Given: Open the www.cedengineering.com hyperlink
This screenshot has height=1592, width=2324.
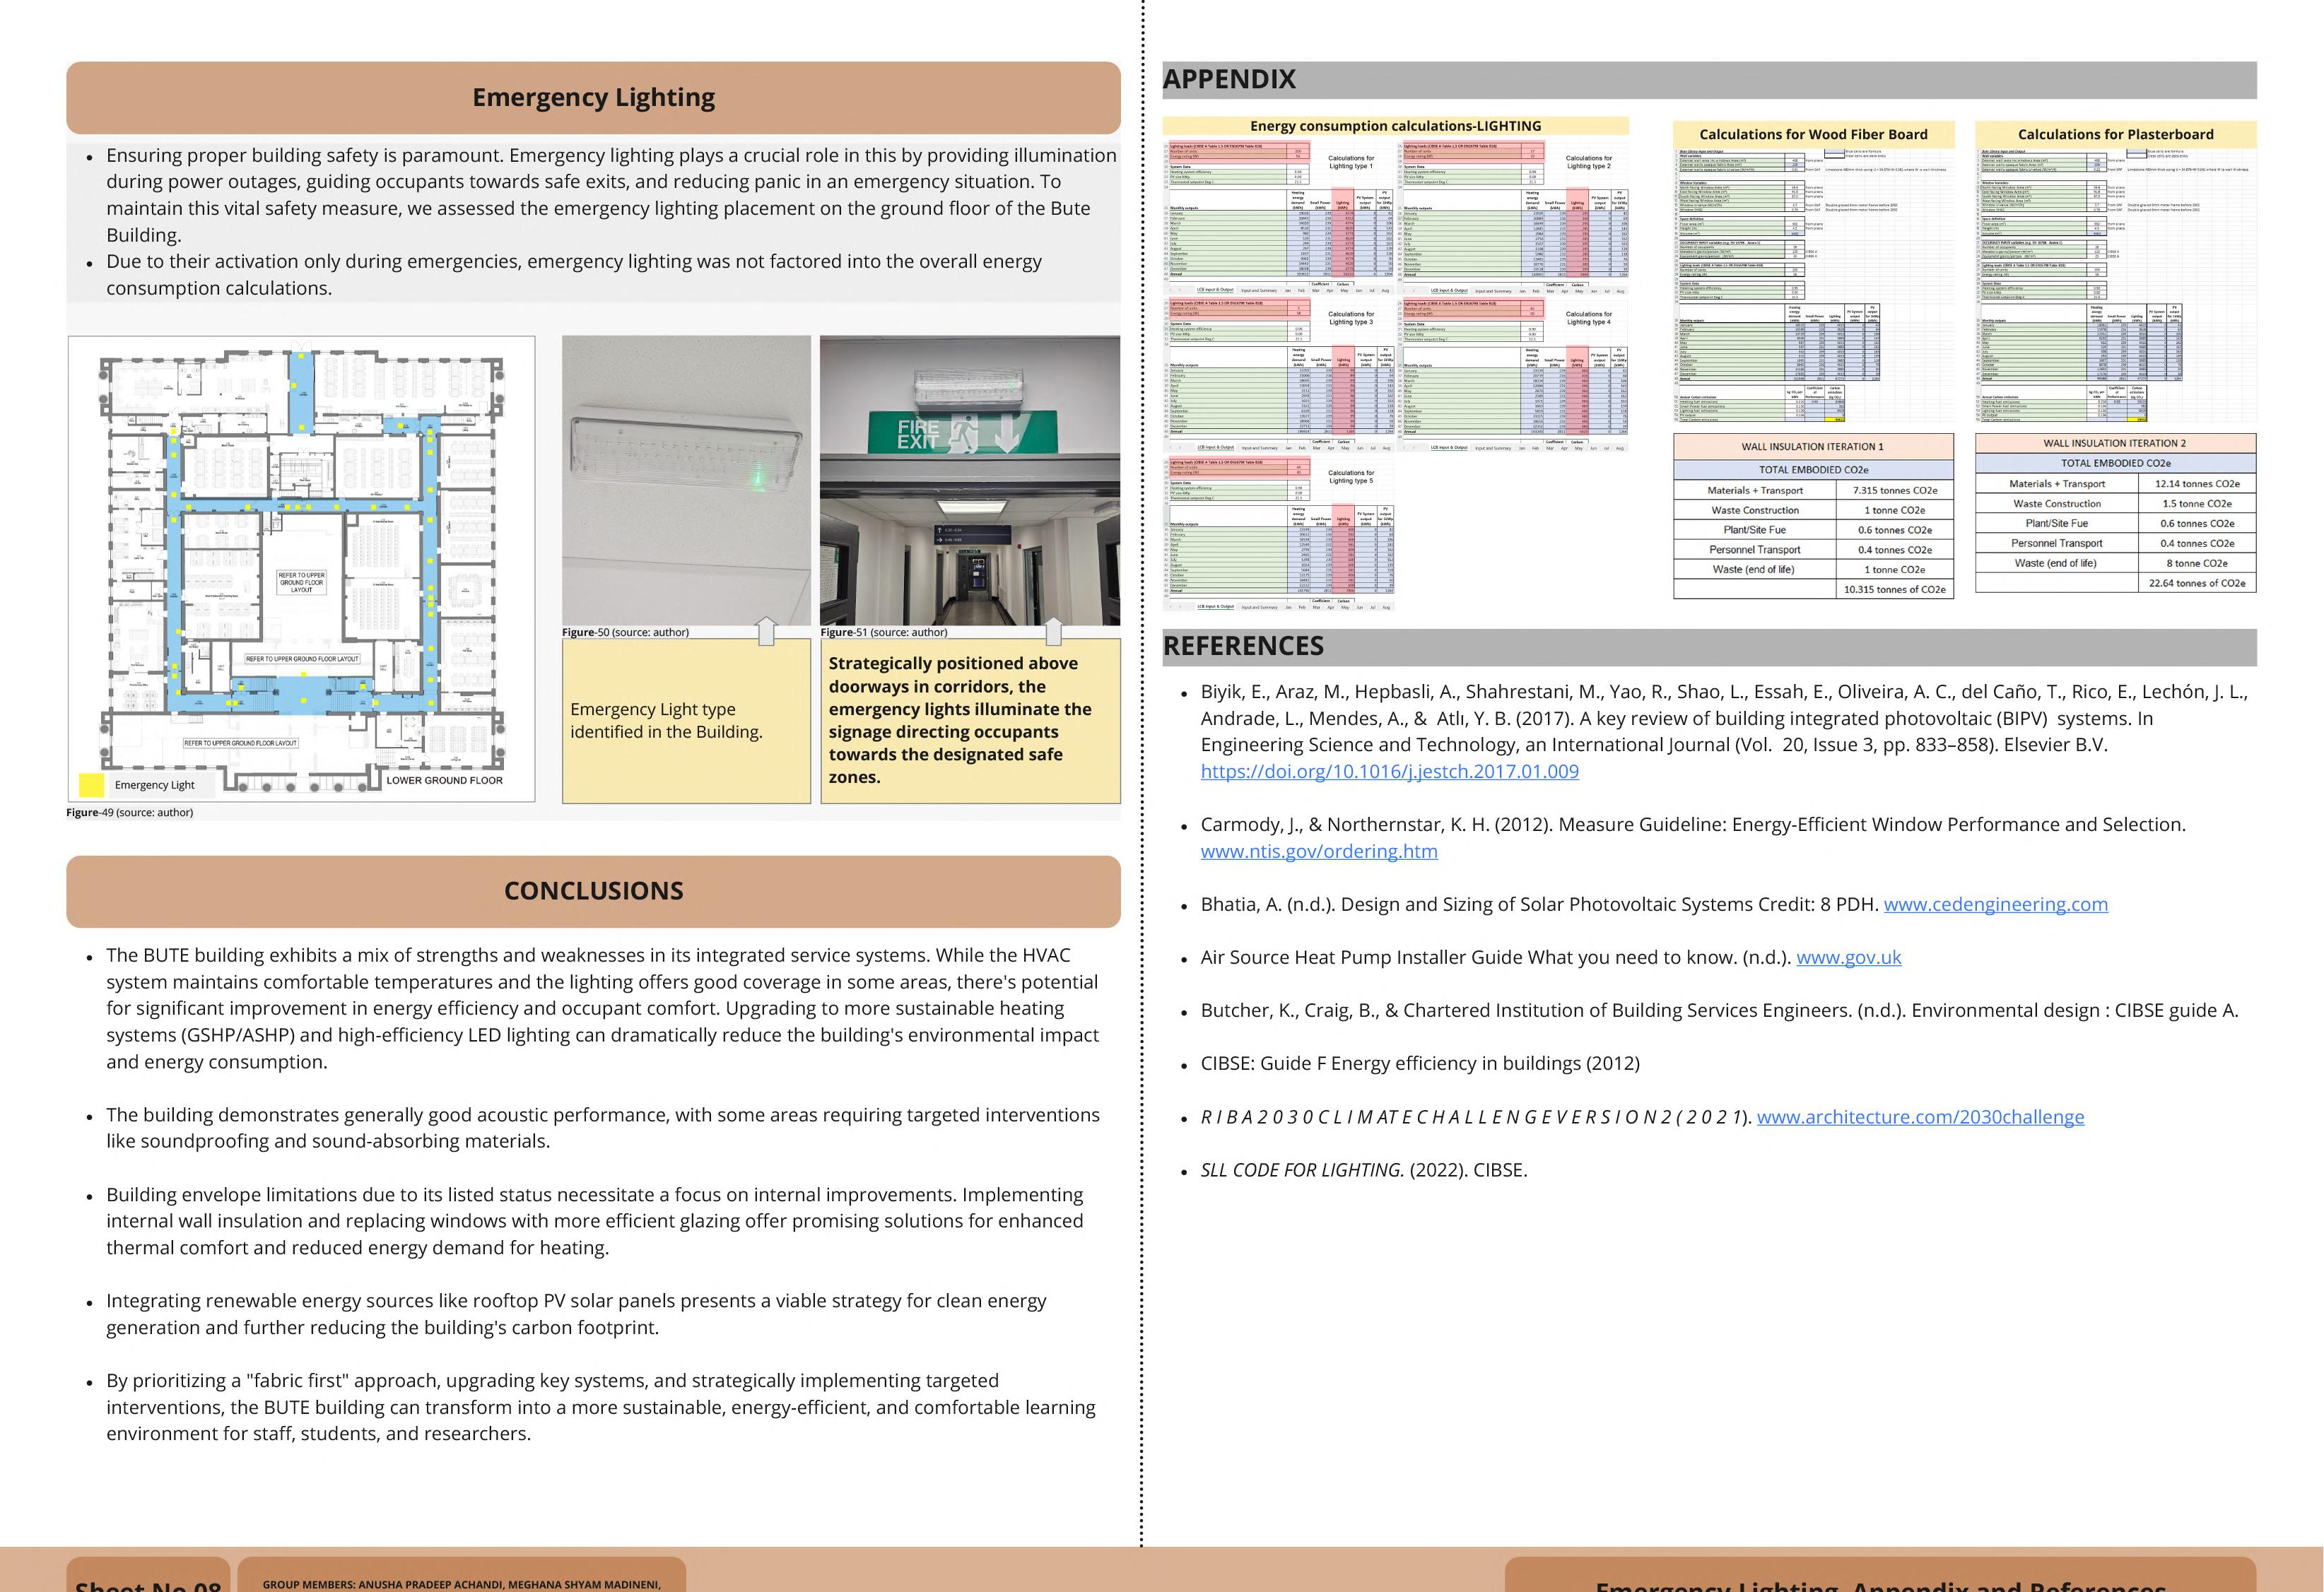Looking at the screenshot, I should pos(1995,904).
